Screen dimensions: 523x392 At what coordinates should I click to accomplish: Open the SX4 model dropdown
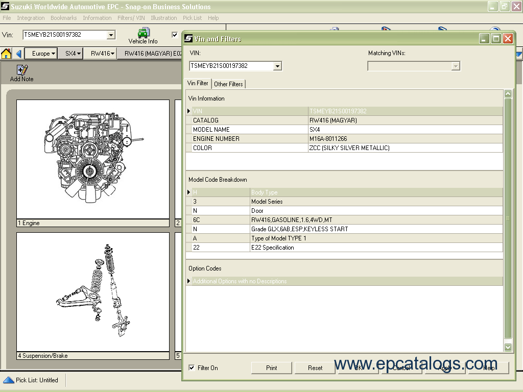coord(73,54)
